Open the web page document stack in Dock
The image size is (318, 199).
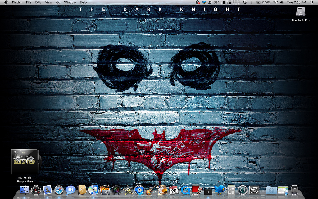tap(283, 190)
